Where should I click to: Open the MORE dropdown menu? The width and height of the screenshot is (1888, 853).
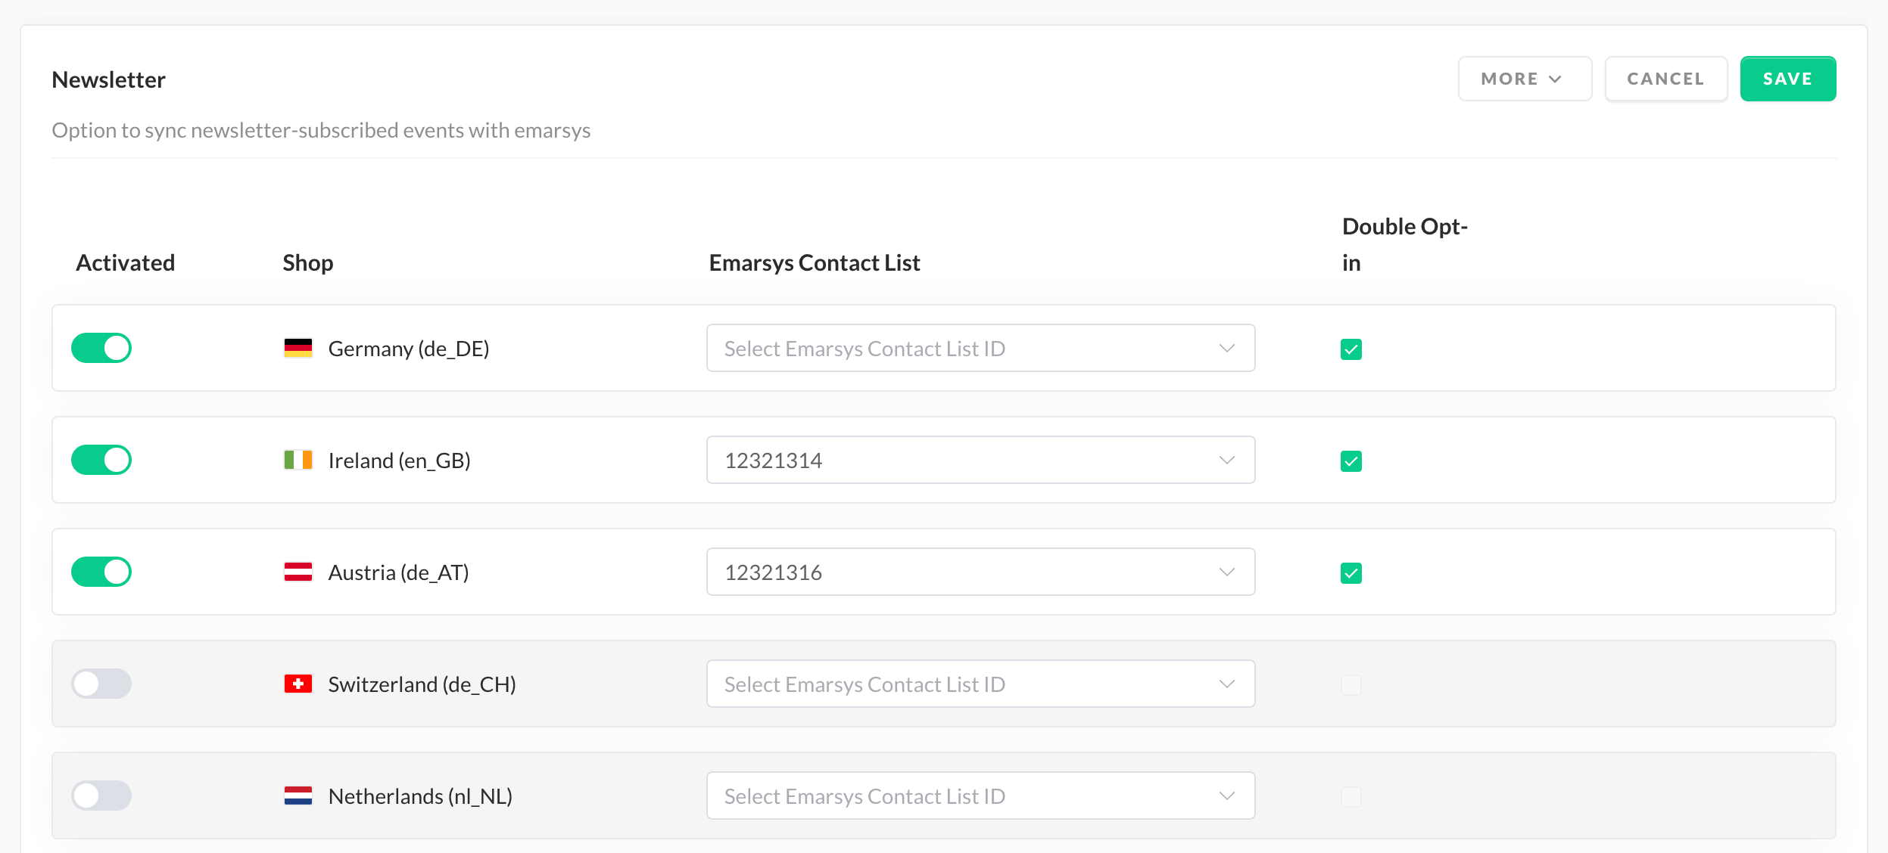[1524, 79]
